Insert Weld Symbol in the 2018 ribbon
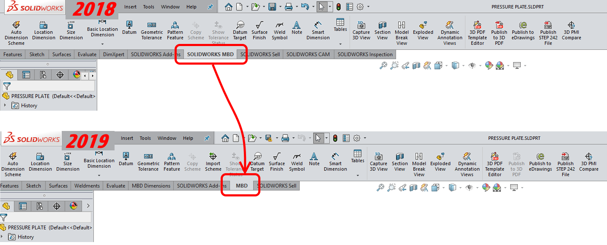The height and width of the screenshot is (245, 607). pos(279,30)
